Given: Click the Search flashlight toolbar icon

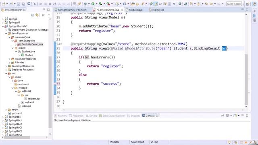Looking at the screenshot, I should pyautogui.click(x=142, y=4).
